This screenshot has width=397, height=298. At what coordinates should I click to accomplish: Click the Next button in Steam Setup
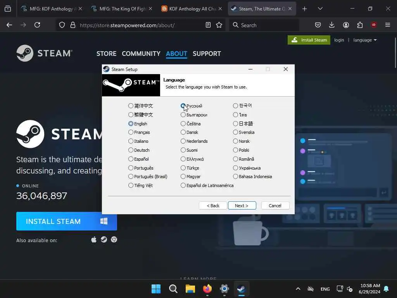(x=242, y=206)
